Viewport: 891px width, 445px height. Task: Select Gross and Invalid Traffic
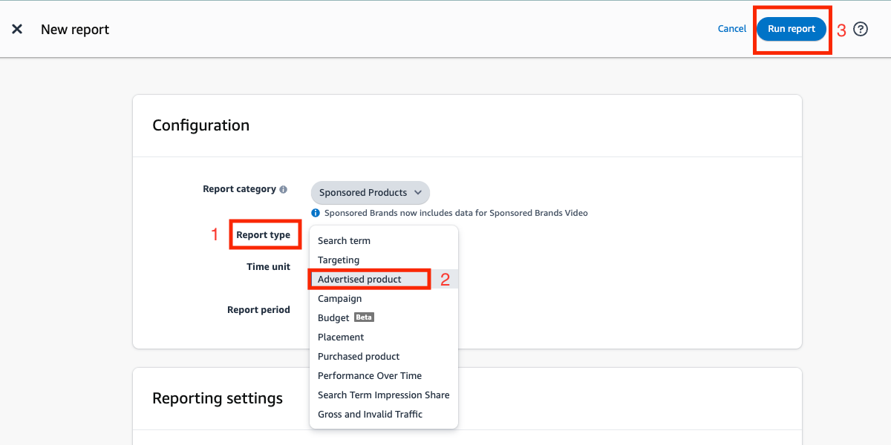[x=370, y=415]
